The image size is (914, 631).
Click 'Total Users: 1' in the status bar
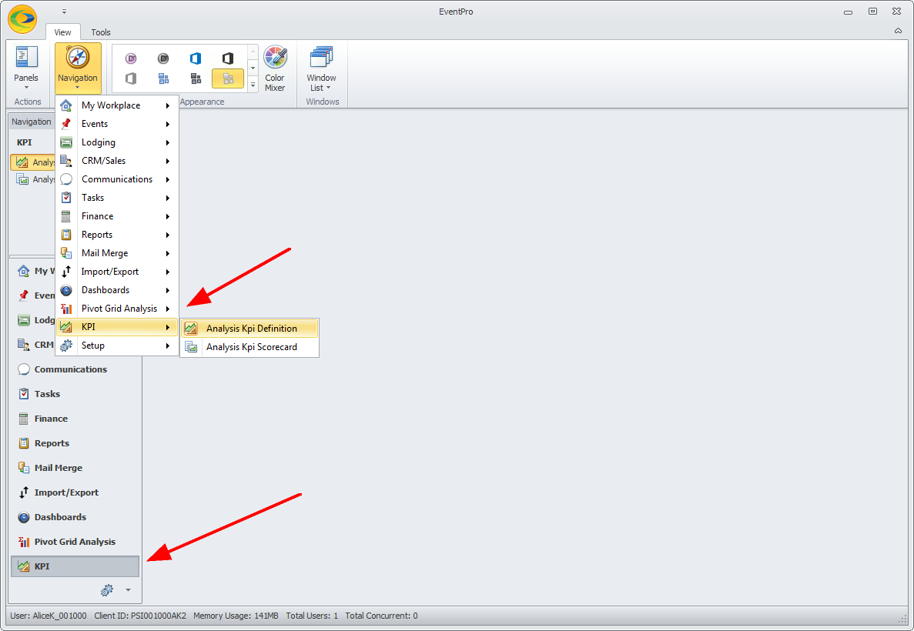312,616
